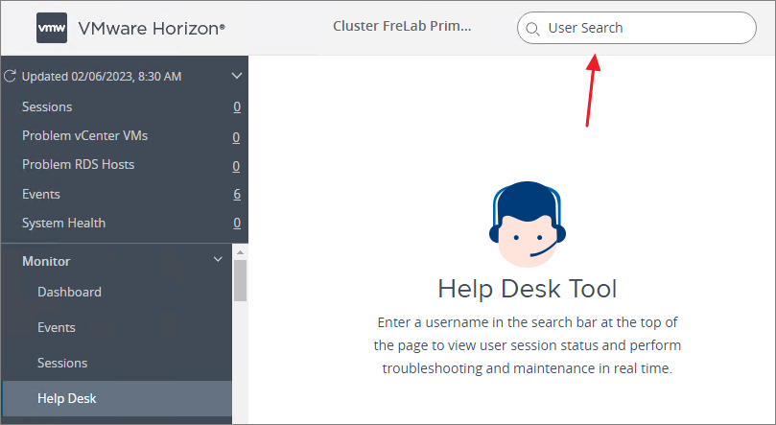Click the refresh icon beside Updated timestamp

(x=11, y=76)
